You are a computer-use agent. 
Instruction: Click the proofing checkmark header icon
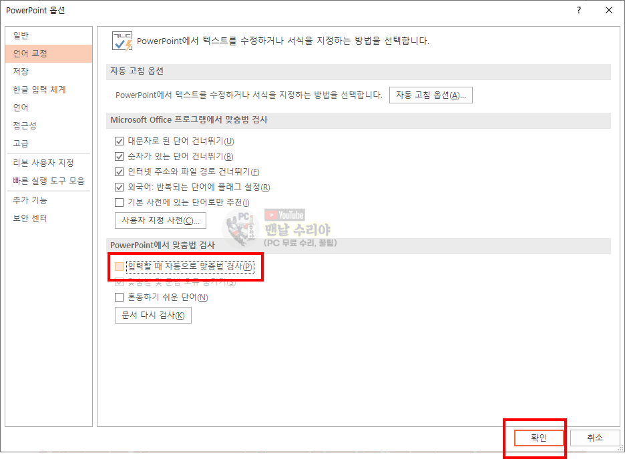[x=122, y=41]
